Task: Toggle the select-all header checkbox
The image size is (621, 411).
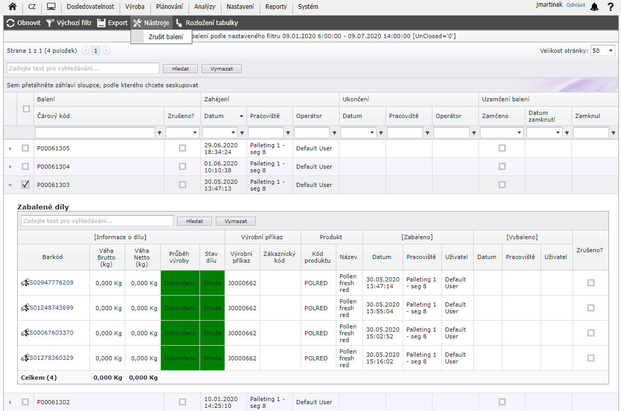Action: (26, 109)
